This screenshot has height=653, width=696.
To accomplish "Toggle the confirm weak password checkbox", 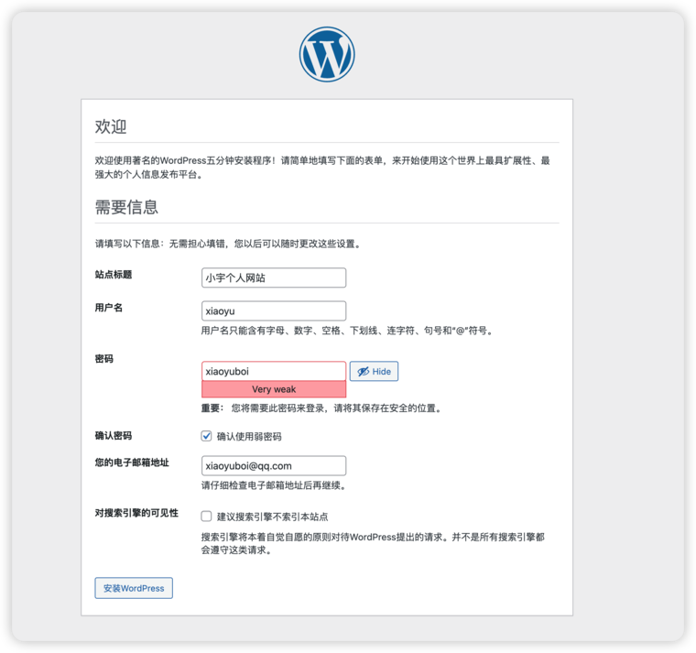I will 206,436.
